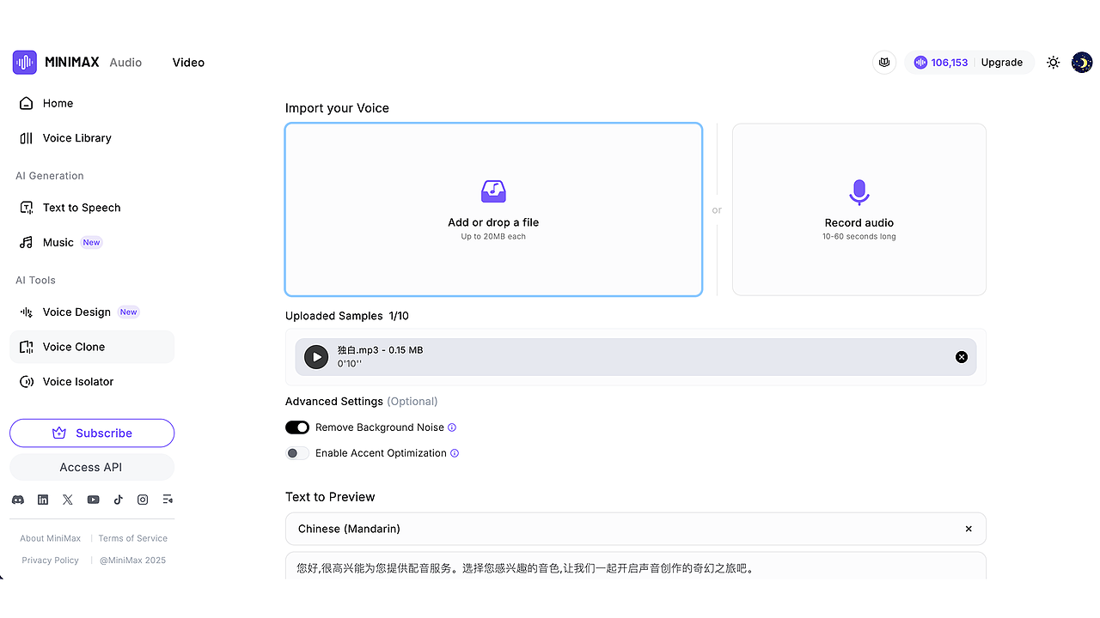This screenshot has width=1100, height=618.
Task: Click the Subscribe button
Action: pos(92,433)
